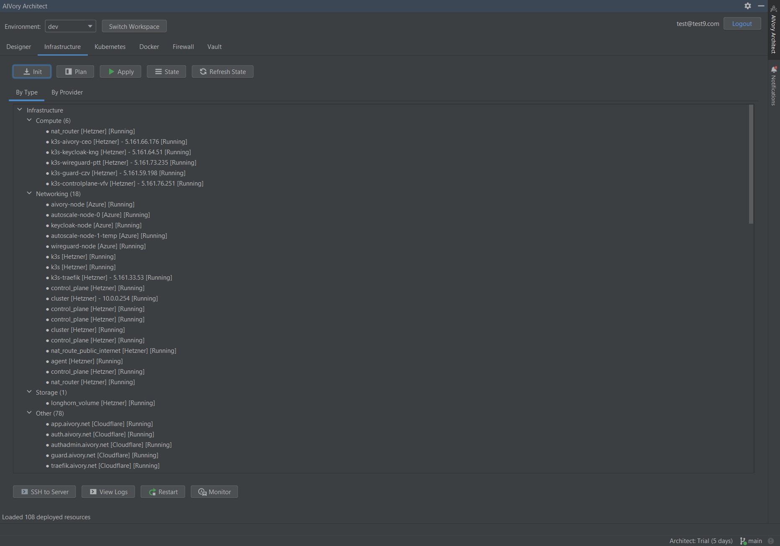
Task: Collapse the Compute (6) group
Action: click(29, 120)
